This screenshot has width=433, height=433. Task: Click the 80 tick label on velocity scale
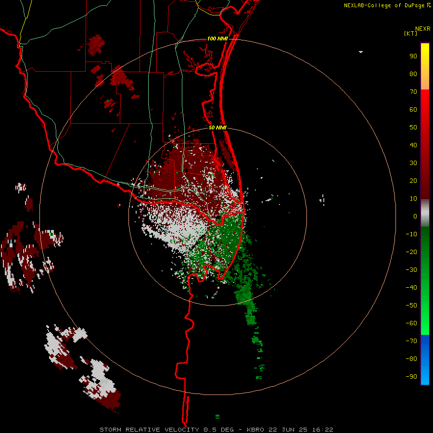tap(413, 74)
